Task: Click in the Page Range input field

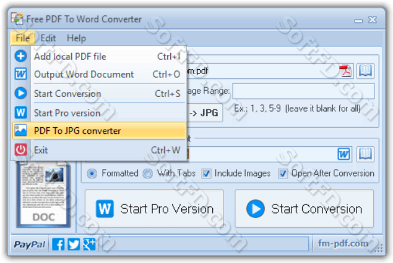Action: pos(303,91)
